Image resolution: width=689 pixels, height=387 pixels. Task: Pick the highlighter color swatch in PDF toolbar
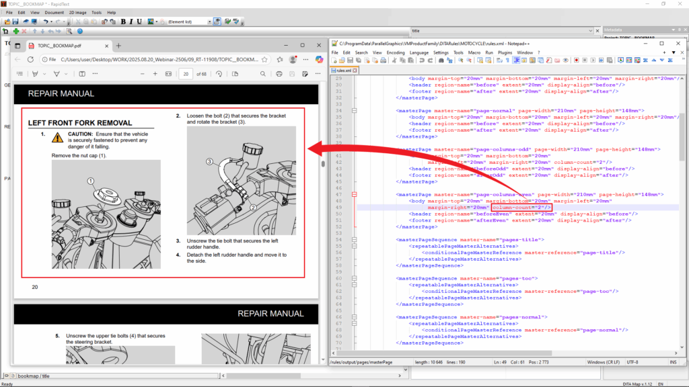pos(67,74)
